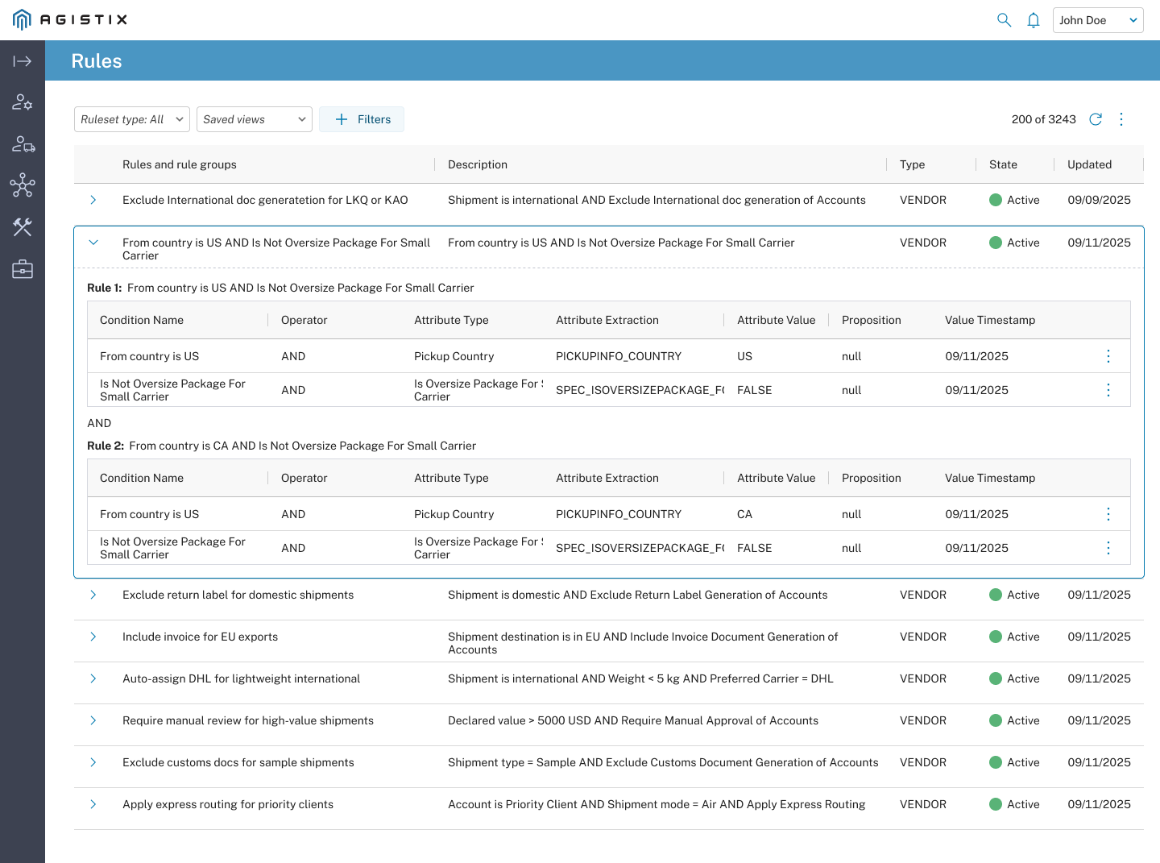Refresh the rules list

coord(1096,119)
